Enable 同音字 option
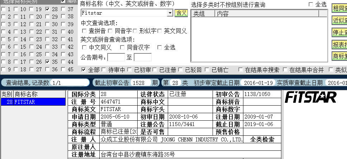This screenshot has height=159, width=347. (110, 31)
